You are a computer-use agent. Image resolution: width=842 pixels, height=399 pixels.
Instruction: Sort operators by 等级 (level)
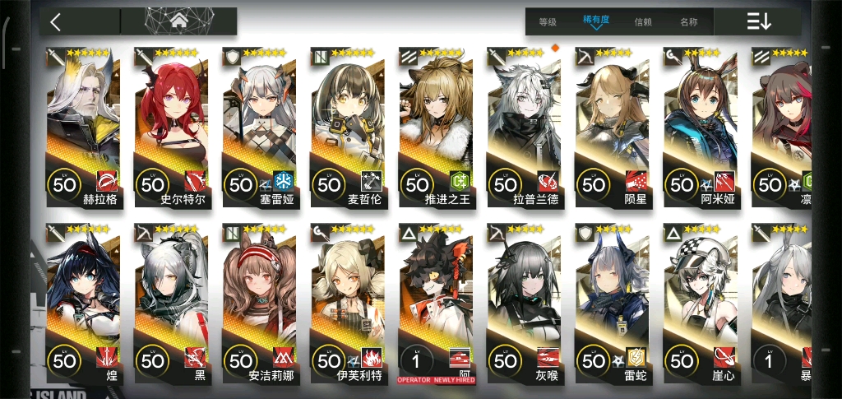coord(548,22)
